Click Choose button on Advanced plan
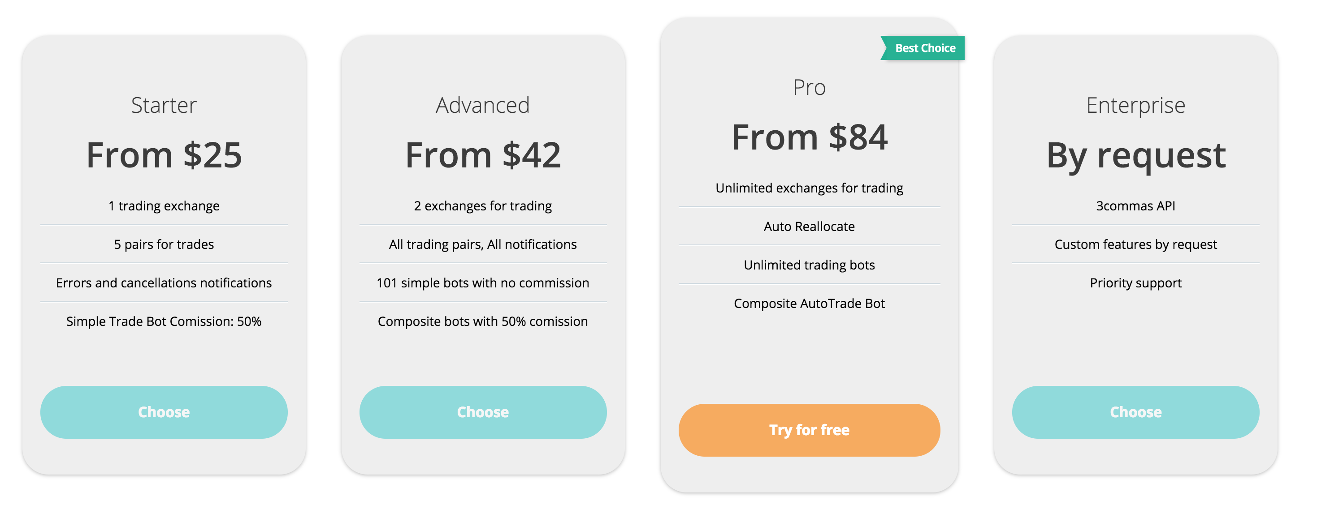 (x=483, y=412)
